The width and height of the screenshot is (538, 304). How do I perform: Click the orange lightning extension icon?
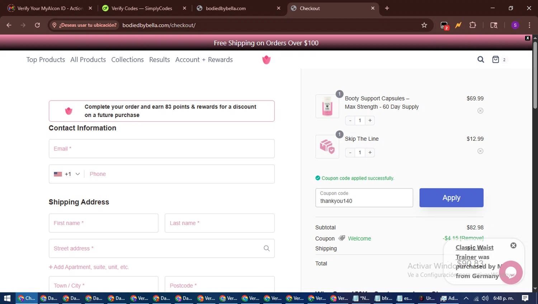(458, 25)
